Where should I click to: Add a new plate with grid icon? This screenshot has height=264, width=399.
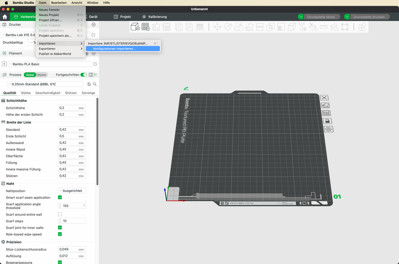coord(145,27)
